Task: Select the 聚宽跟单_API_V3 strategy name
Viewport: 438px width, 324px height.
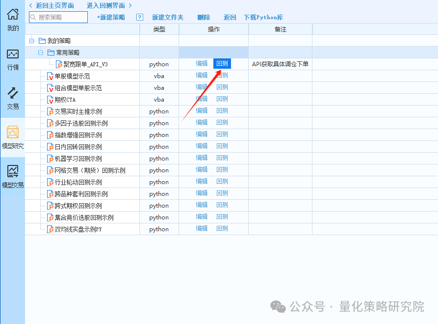Action: coord(86,64)
